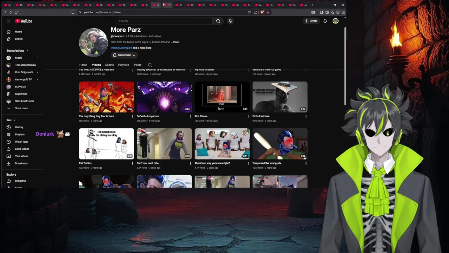Image resolution: width=449 pixels, height=253 pixels.
Task: Go to Home in sidebar
Action: coord(18,32)
